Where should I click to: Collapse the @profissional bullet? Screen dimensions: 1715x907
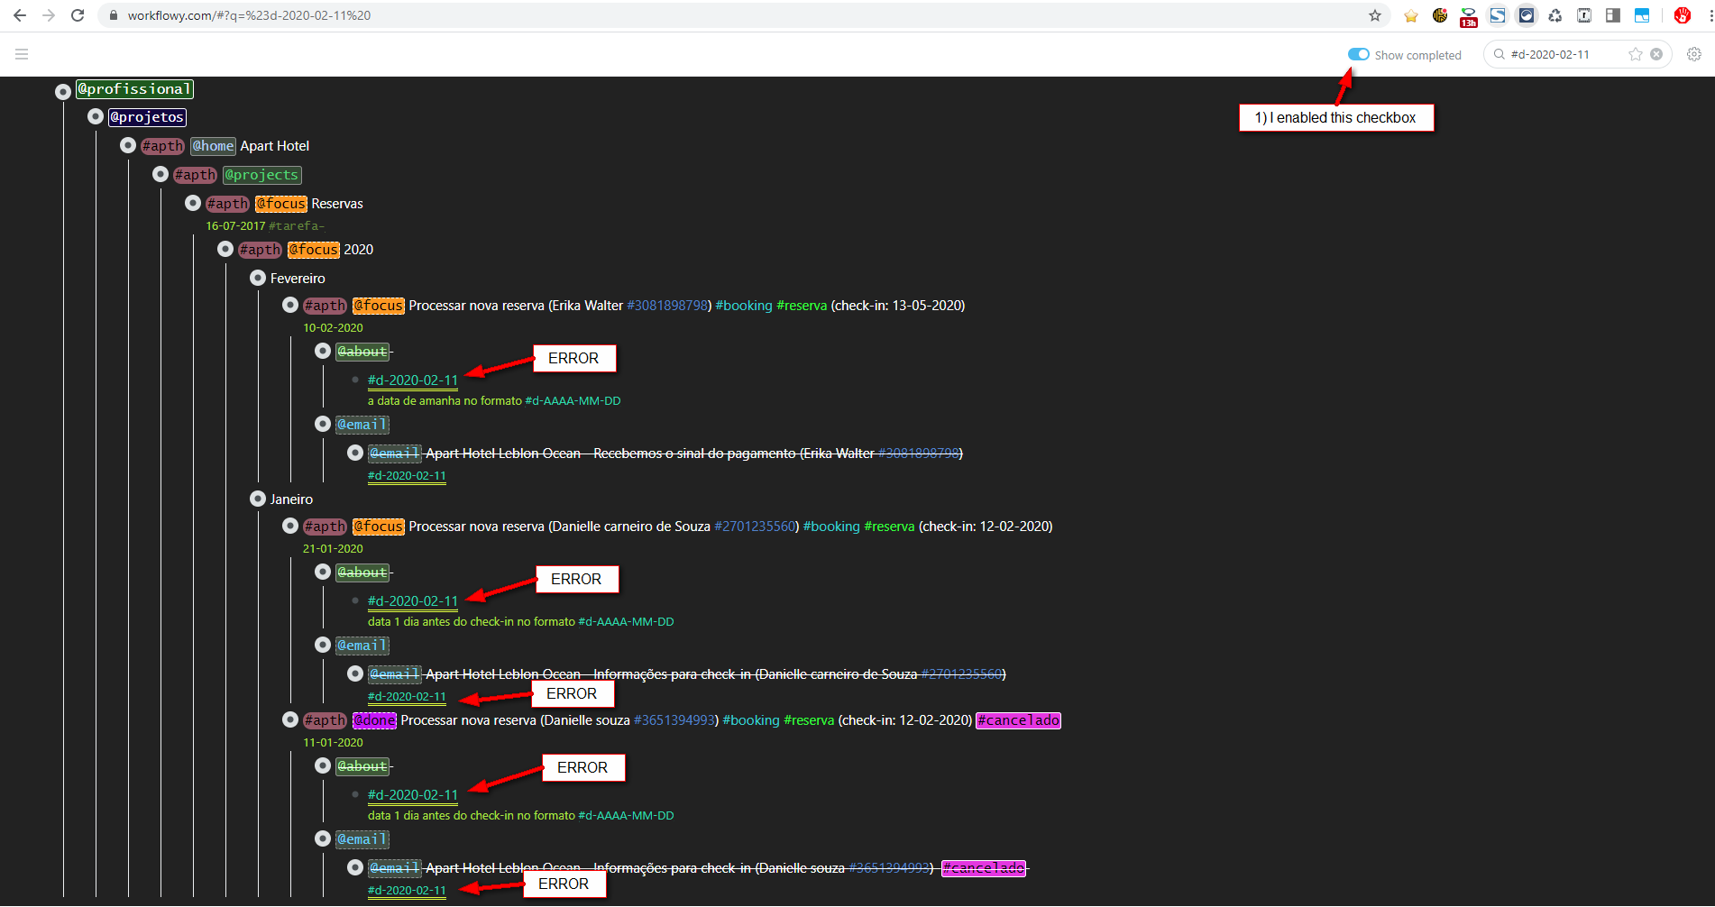click(x=63, y=91)
